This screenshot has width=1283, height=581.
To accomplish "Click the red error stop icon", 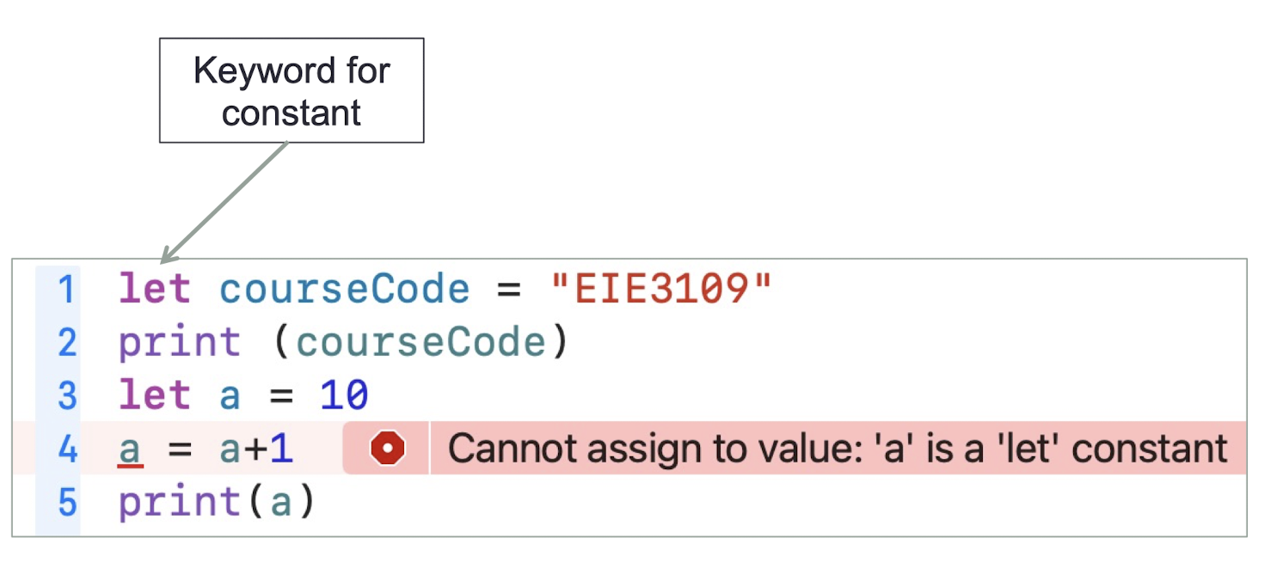I will click(x=387, y=449).
